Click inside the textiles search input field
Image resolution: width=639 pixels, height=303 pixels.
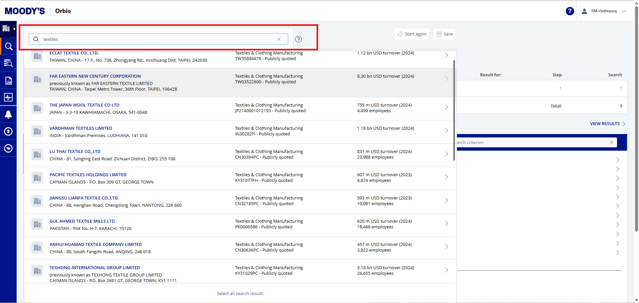(156, 39)
